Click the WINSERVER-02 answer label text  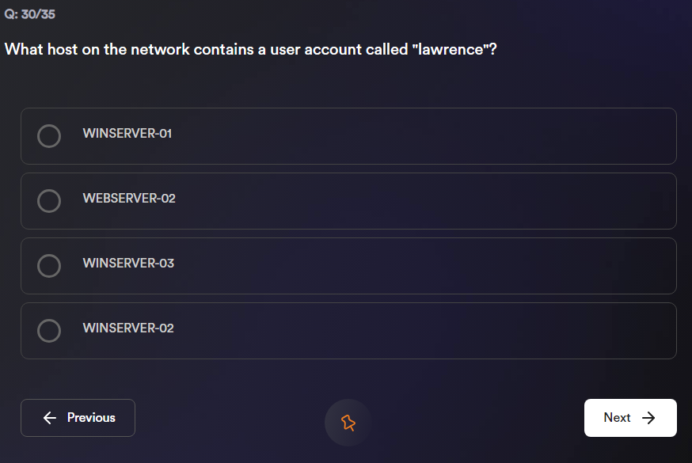coord(128,328)
